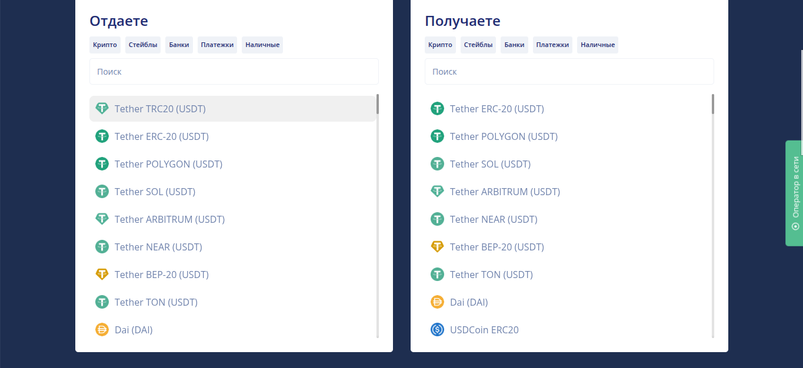This screenshot has height=368, width=803.
Task: Select Крипто filter under Отдаете
Action: click(105, 45)
